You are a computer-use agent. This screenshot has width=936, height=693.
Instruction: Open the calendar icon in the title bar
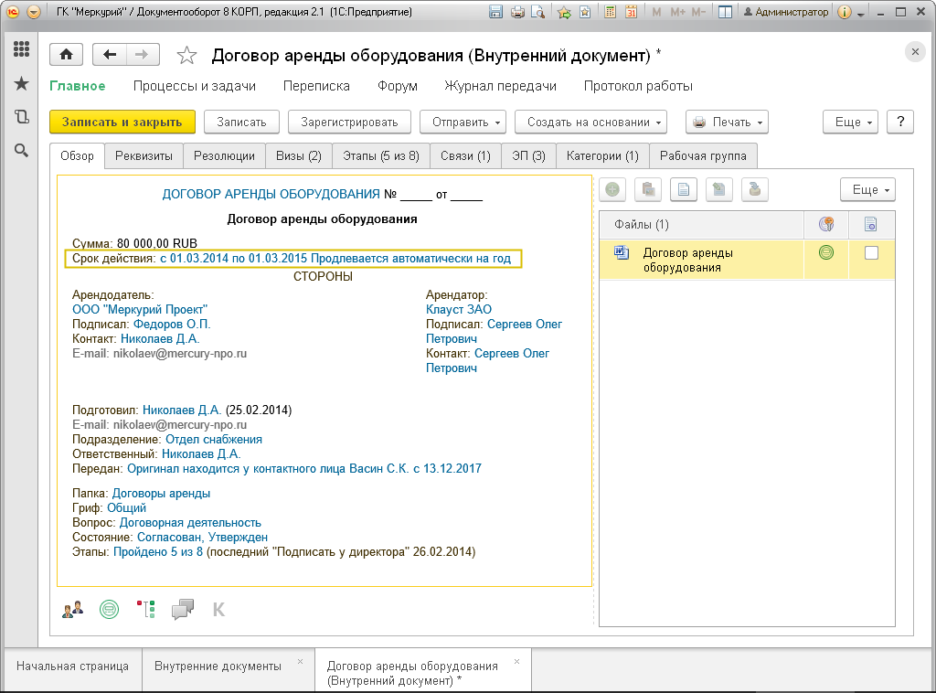point(631,12)
